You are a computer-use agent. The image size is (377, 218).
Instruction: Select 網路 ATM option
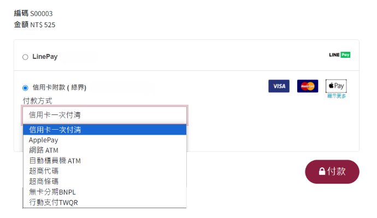[104, 150]
